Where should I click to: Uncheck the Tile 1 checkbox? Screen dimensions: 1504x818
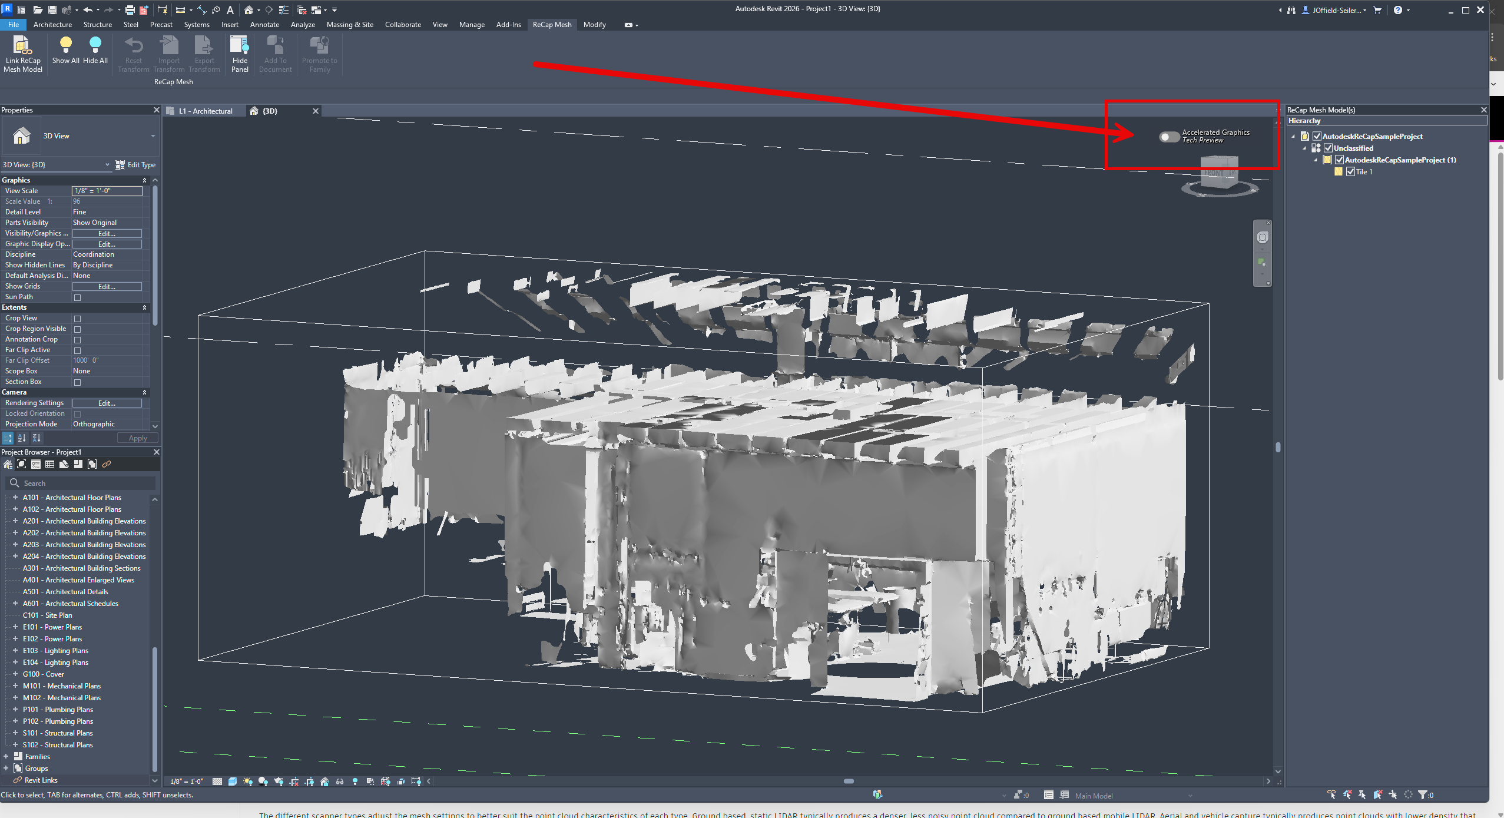[x=1350, y=172]
